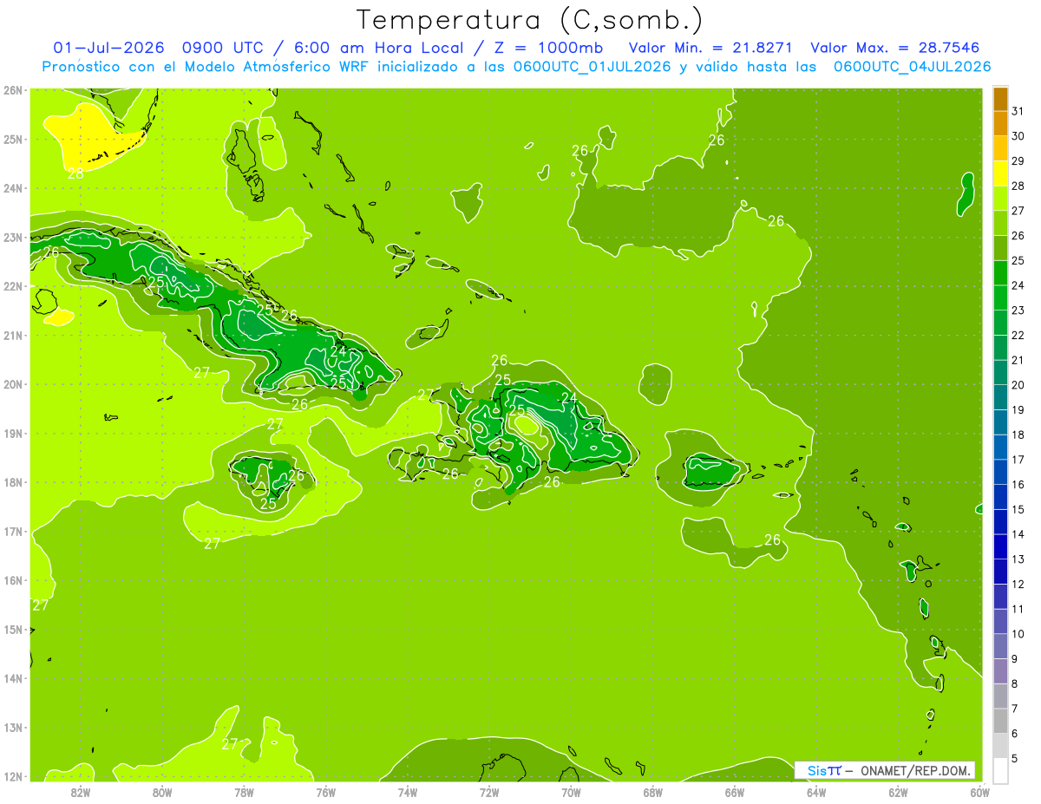Select the date text "01-Jul-2026"
The height and width of the screenshot is (804, 1041).
click(x=108, y=48)
